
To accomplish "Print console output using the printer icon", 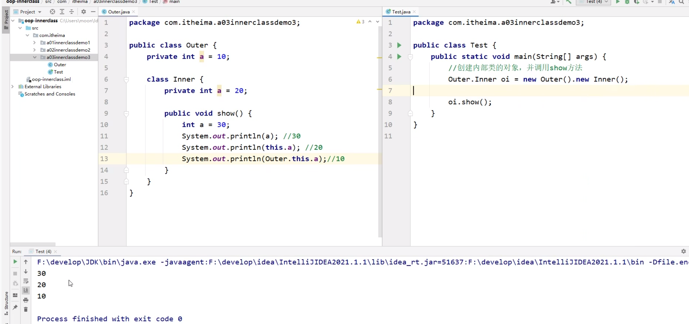I will click(x=26, y=300).
